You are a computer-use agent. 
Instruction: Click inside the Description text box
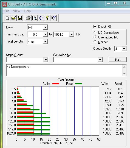tap(64, 70)
